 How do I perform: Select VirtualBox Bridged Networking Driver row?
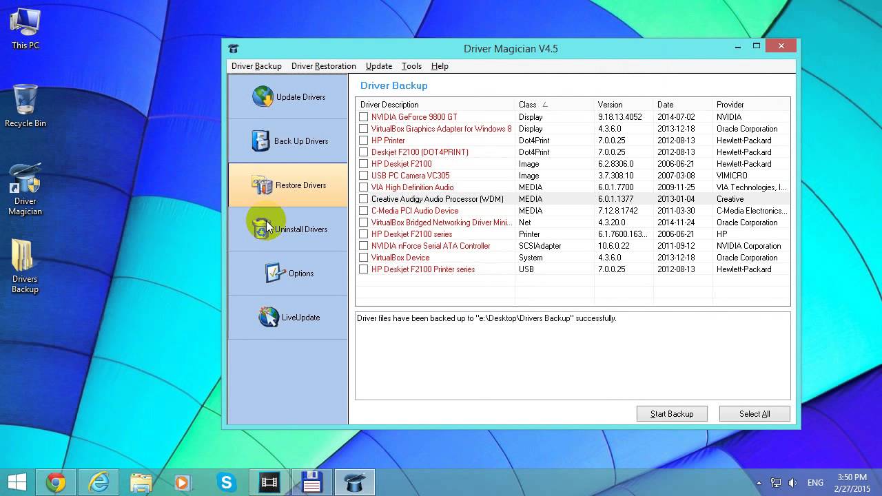pos(573,223)
